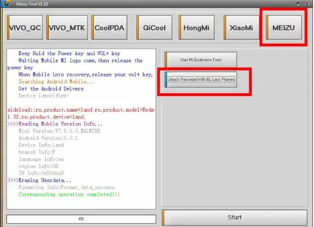Select the VIVO_MTK brand button
The width and height of the screenshot is (314, 227).
(x=67, y=28)
